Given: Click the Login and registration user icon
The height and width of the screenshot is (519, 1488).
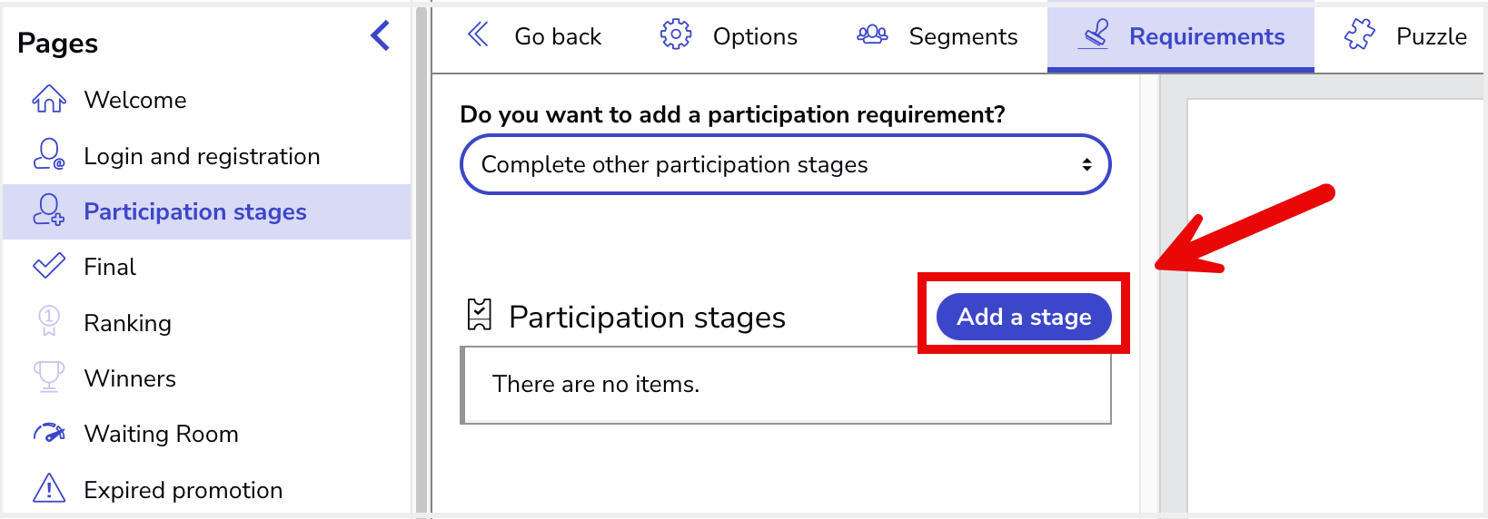Looking at the screenshot, I should click(x=49, y=154).
